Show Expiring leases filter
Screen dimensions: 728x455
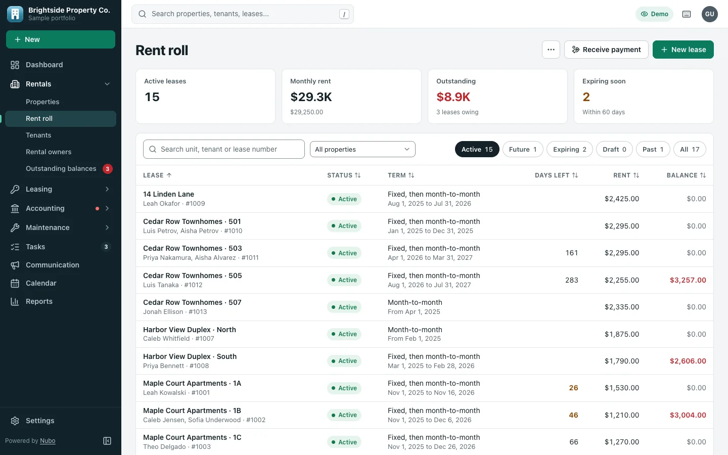[570, 149]
